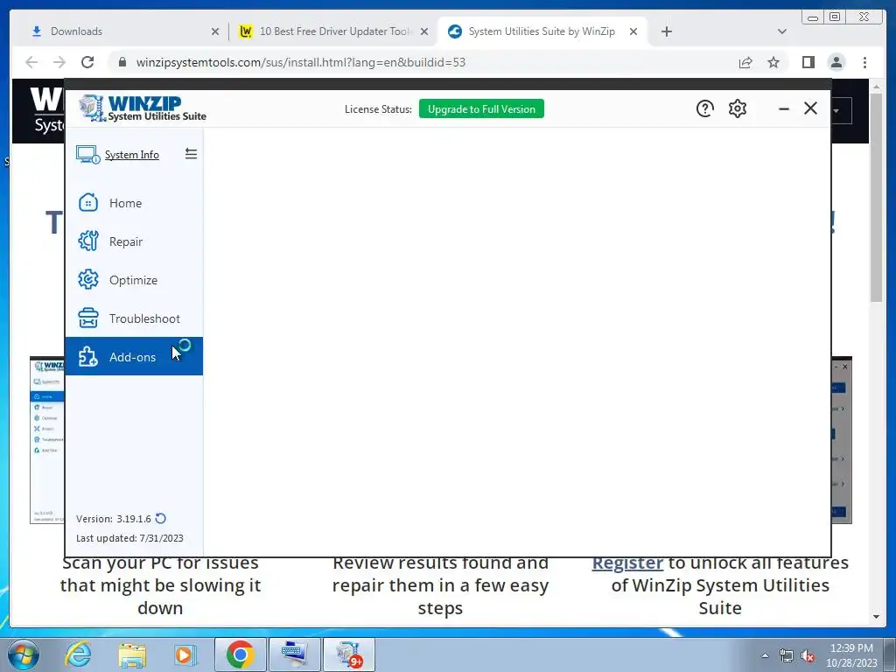Reload the Chrome page
Image resolution: width=896 pixels, height=672 pixels.
click(x=87, y=62)
